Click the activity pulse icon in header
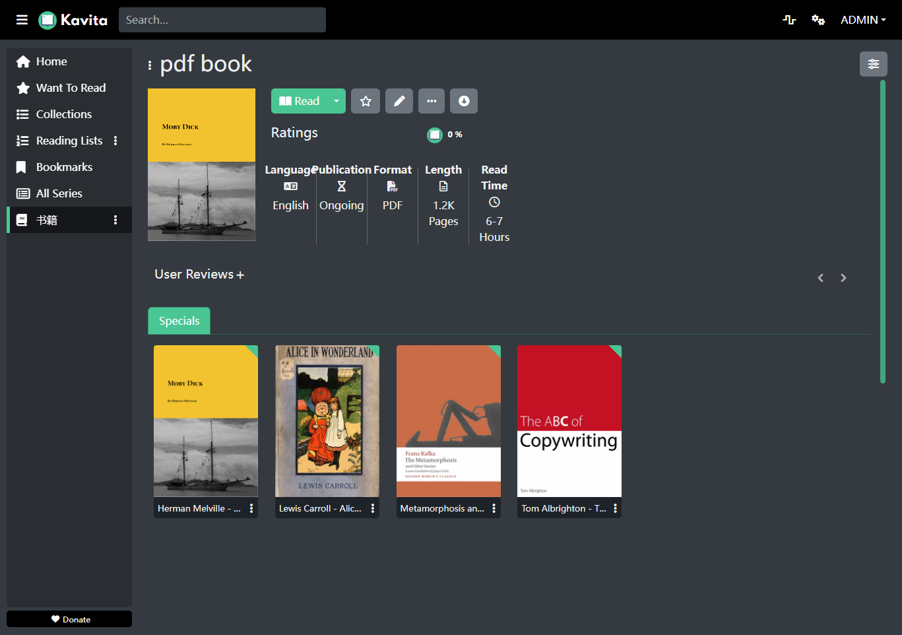This screenshot has width=902, height=635. click(789, 20)
